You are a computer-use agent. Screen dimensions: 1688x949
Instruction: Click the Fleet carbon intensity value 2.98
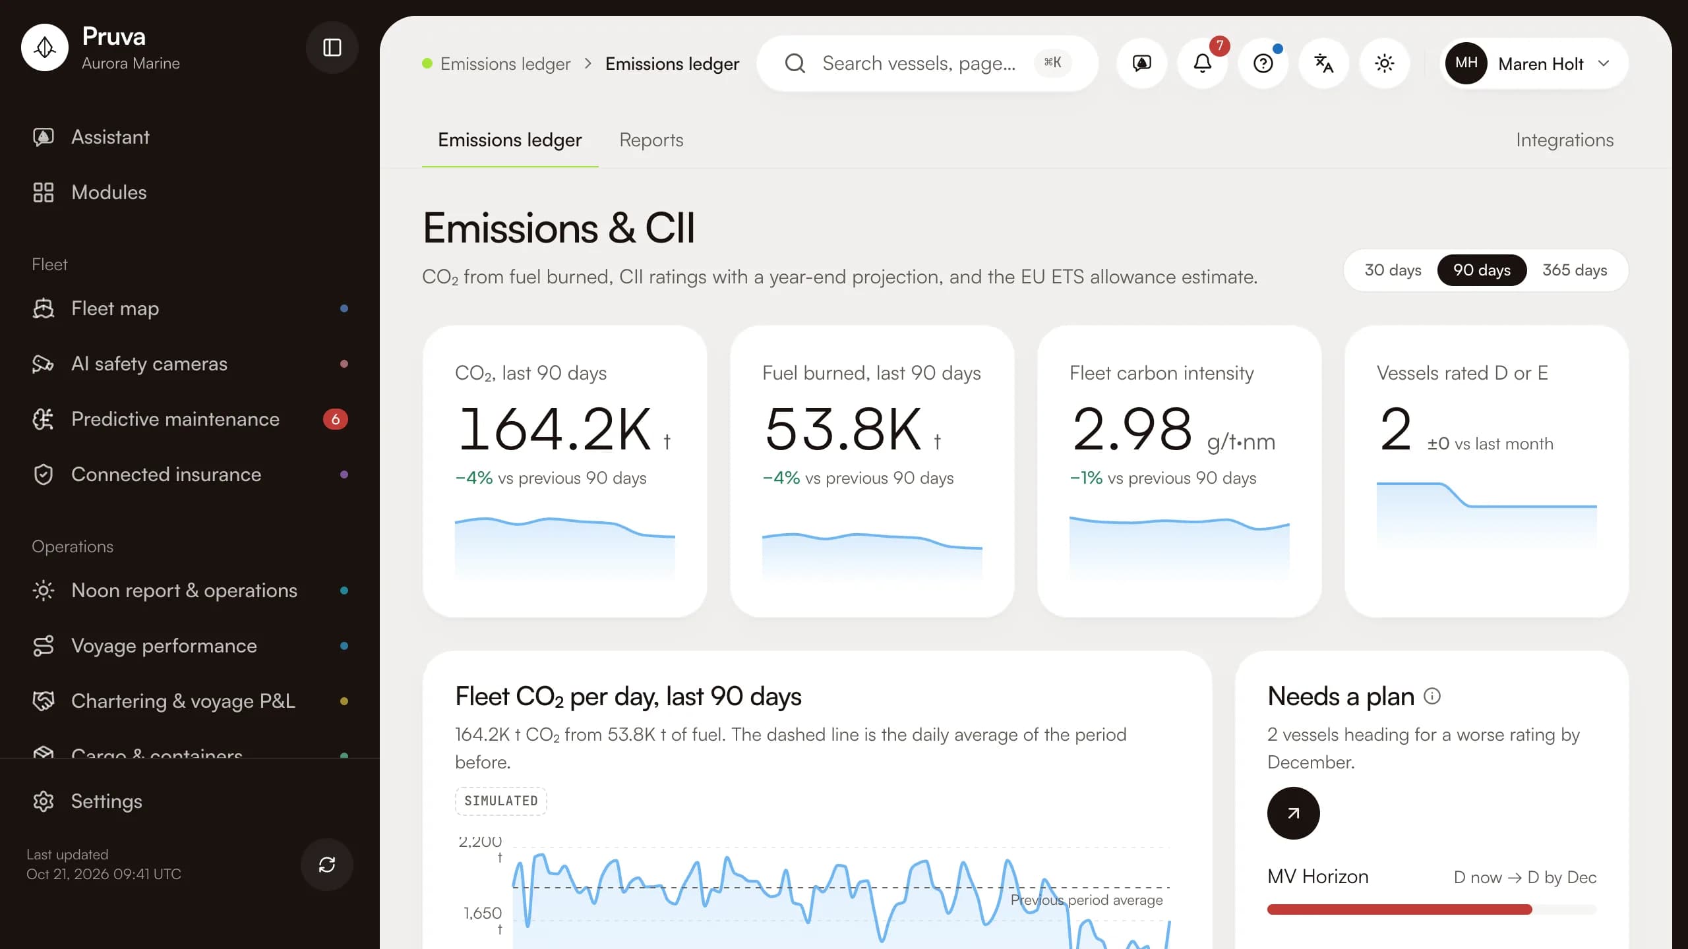click(1132, 429)
